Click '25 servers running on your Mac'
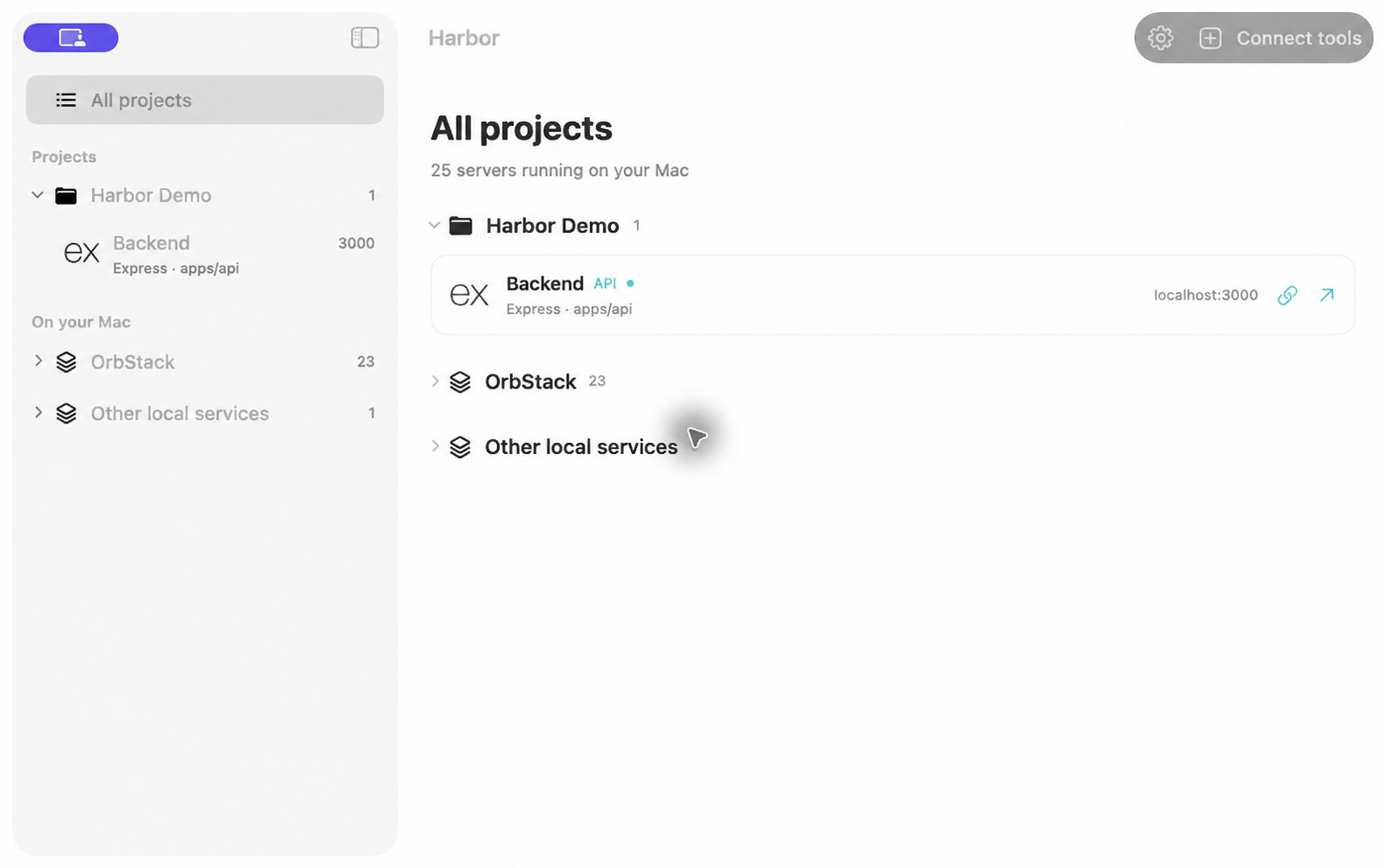The image size is (1388, 868). 559,170
